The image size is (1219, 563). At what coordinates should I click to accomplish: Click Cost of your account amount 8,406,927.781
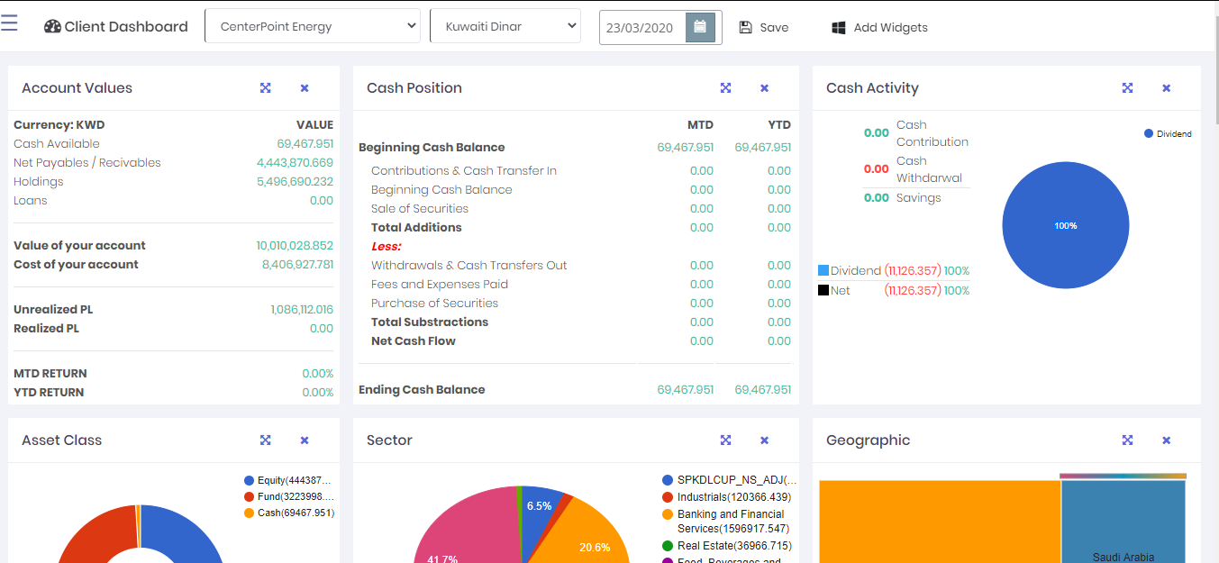(297, 265)
